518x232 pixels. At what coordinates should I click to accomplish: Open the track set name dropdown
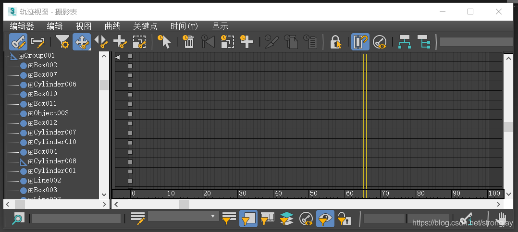(212, 216)
